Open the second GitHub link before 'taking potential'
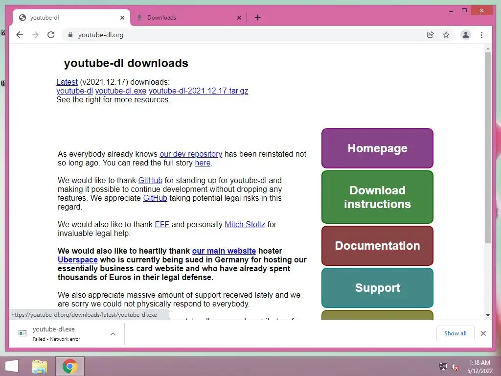This screenshot has height=376, width=501. pos(155,198)
